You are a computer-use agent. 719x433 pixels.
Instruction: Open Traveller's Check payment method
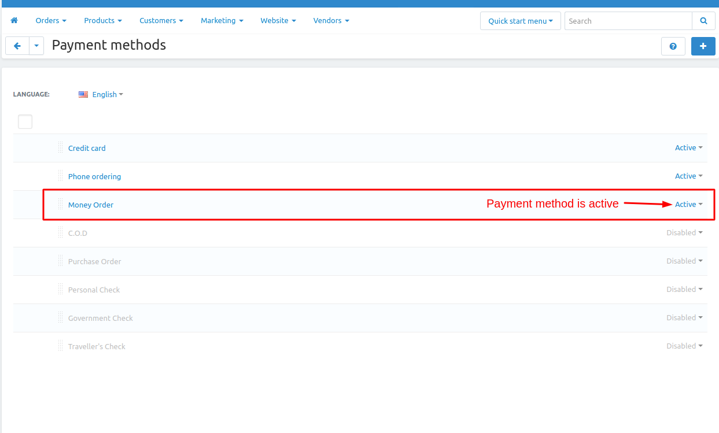point(97,346)
